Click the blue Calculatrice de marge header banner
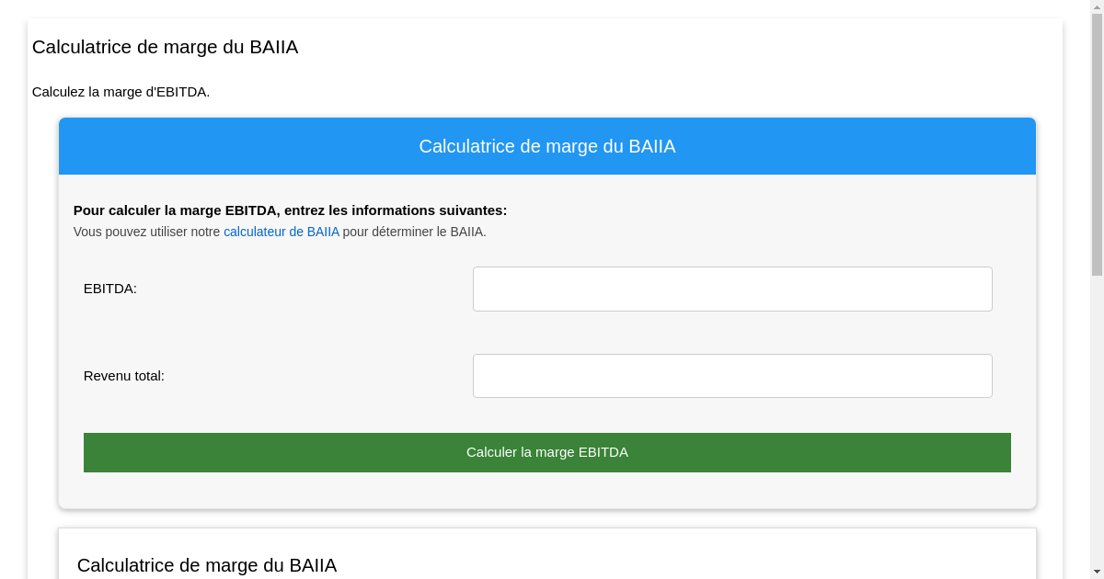Image resolution: width=1104 pixels, height=579 pixels. click(546, 145)
